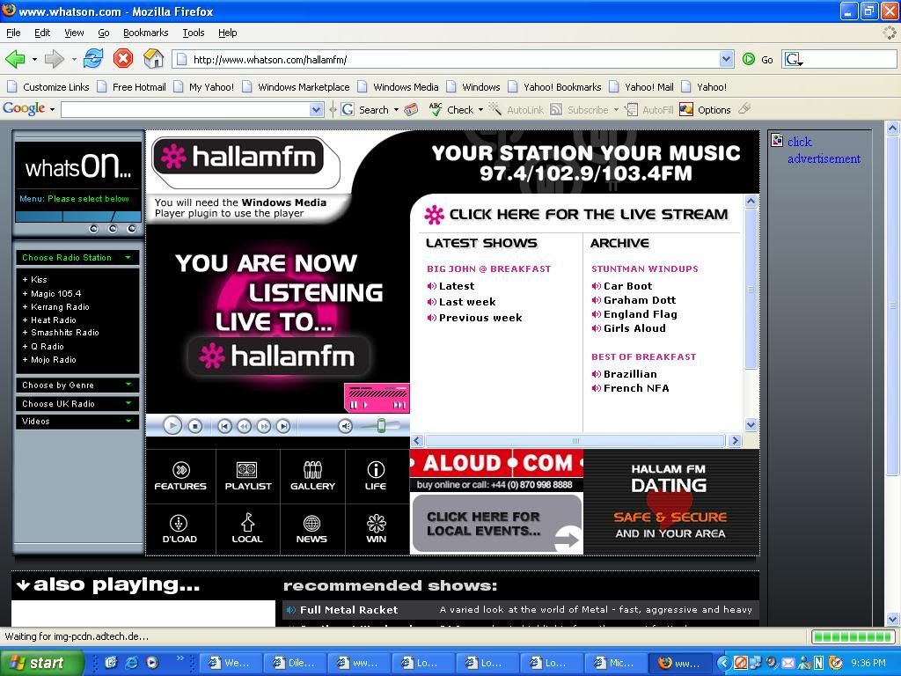Click the Firefox Reload toolbar icon
Image resolution: width=901 pixels, height=676 pixels.
pyautogui.click(x=93, y=59)
